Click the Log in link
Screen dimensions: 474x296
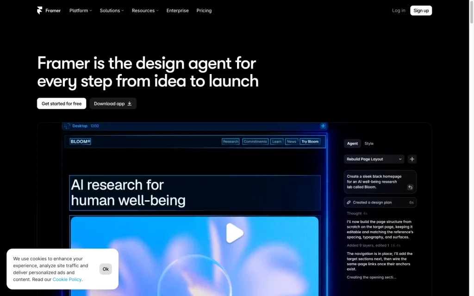pyautogui.click(x=399, y=11)
